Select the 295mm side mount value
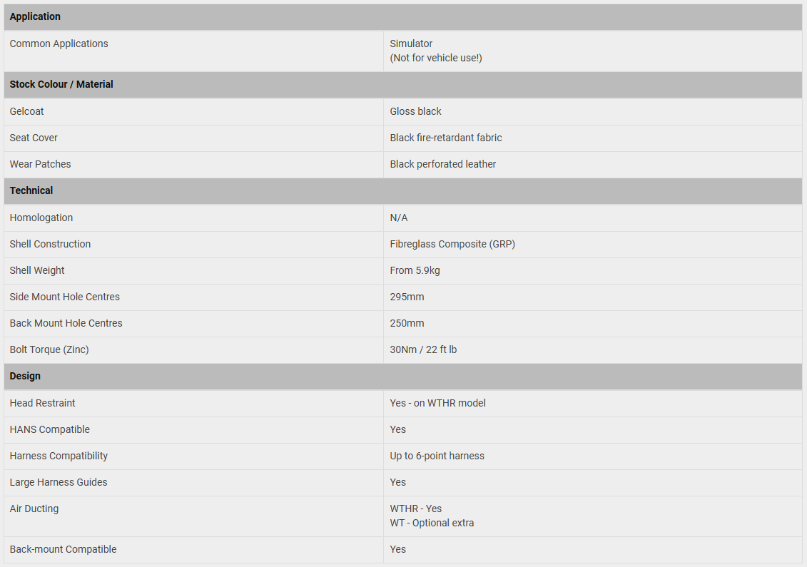 coord(407,297)
